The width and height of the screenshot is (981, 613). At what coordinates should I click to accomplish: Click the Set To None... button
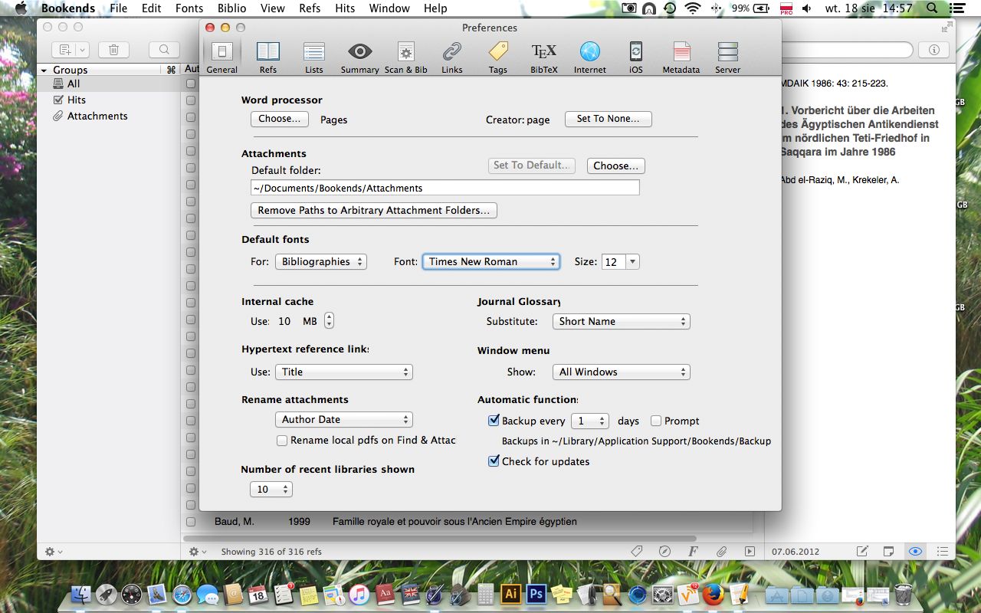(x=608, y=119)
